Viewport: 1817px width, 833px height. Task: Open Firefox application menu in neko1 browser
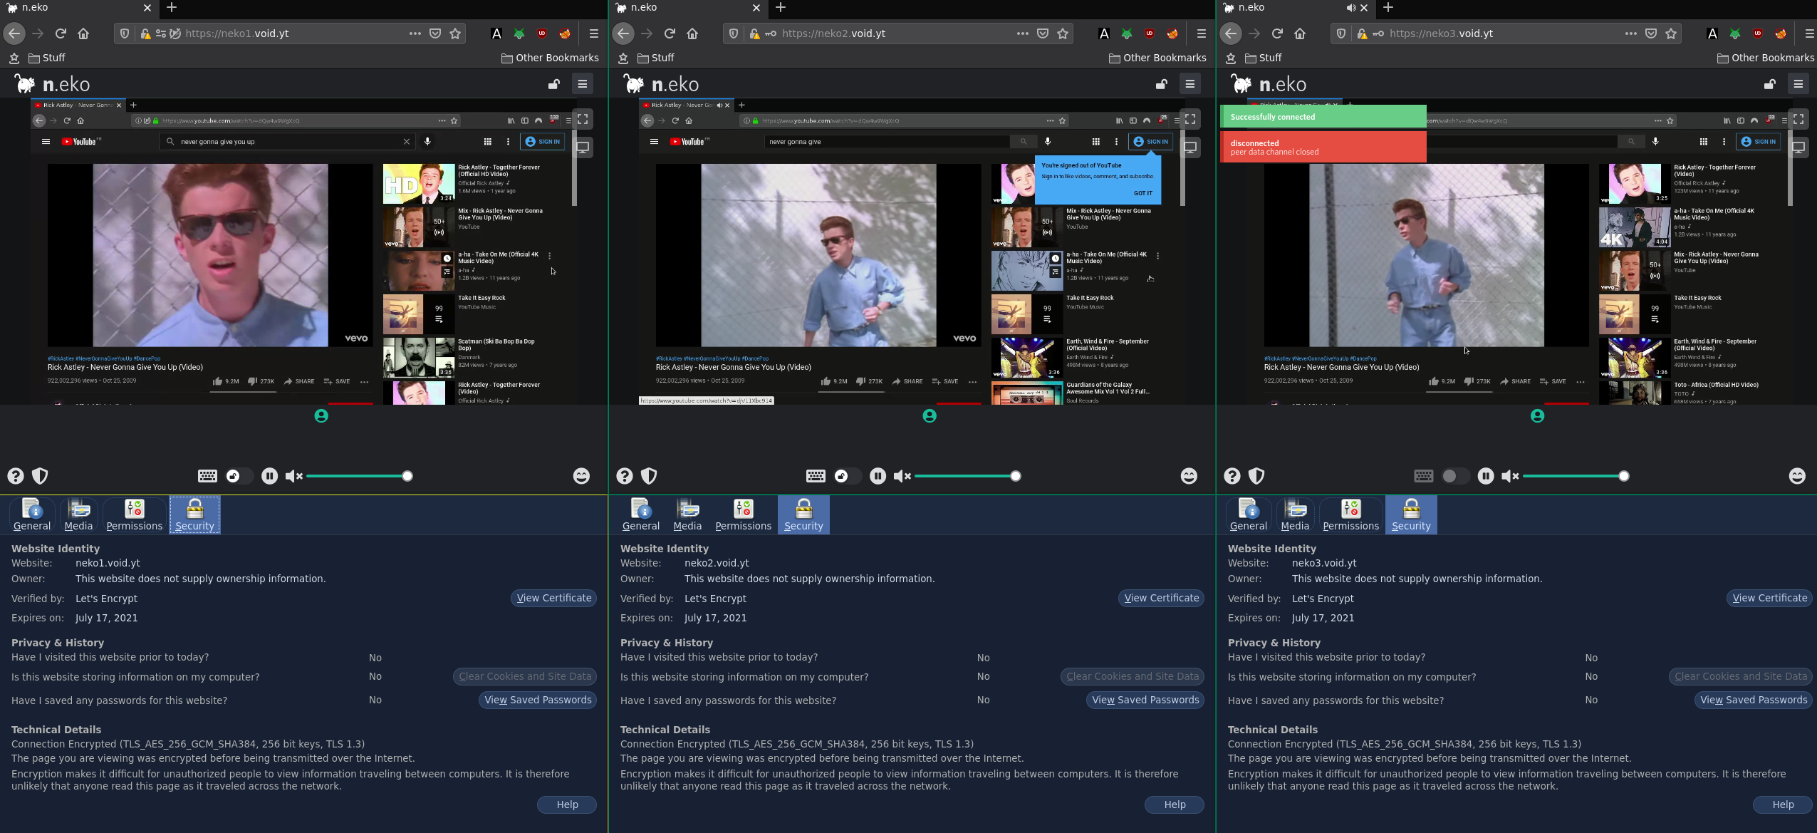click(x=593, y=33)
